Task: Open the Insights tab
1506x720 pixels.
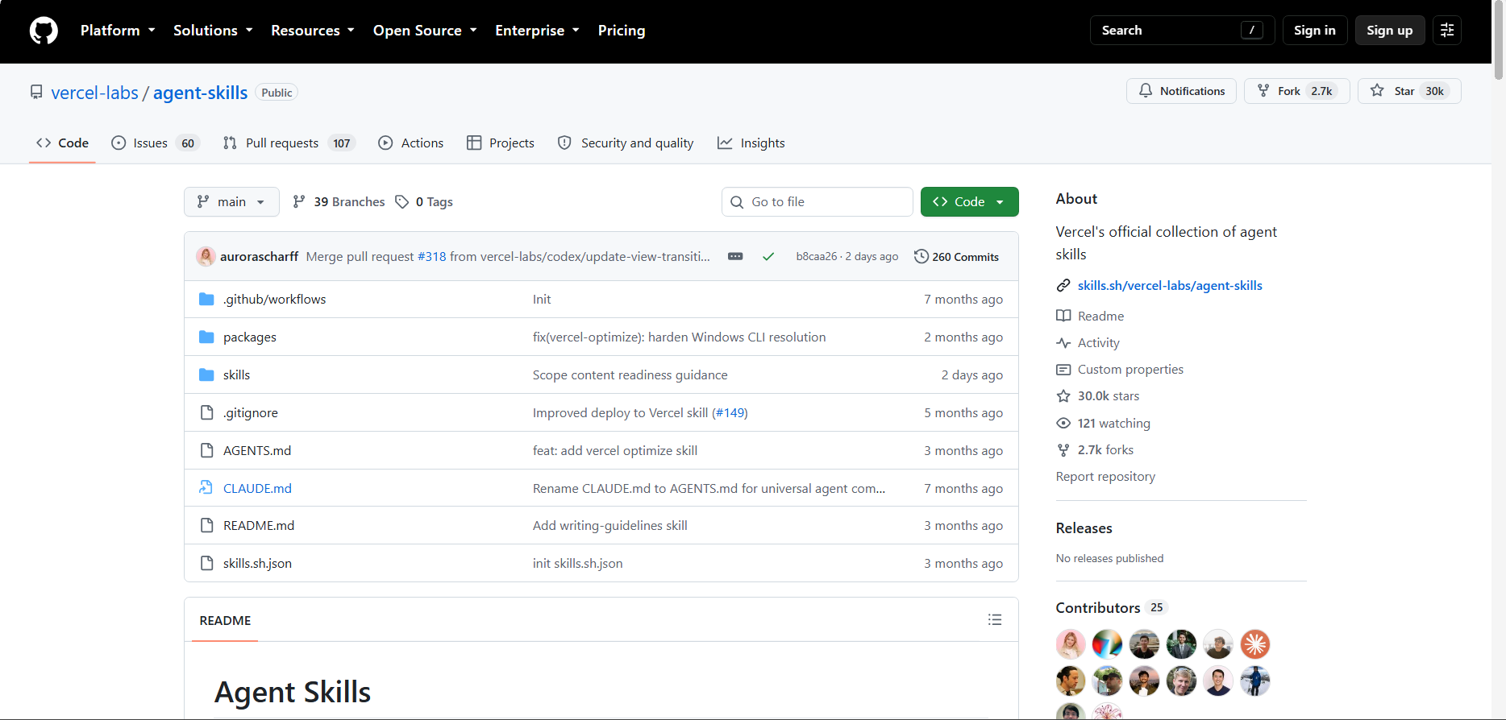Action: tap(751, 143)
